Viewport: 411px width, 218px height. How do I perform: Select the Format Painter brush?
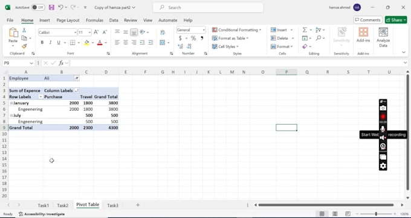(24, 46)
